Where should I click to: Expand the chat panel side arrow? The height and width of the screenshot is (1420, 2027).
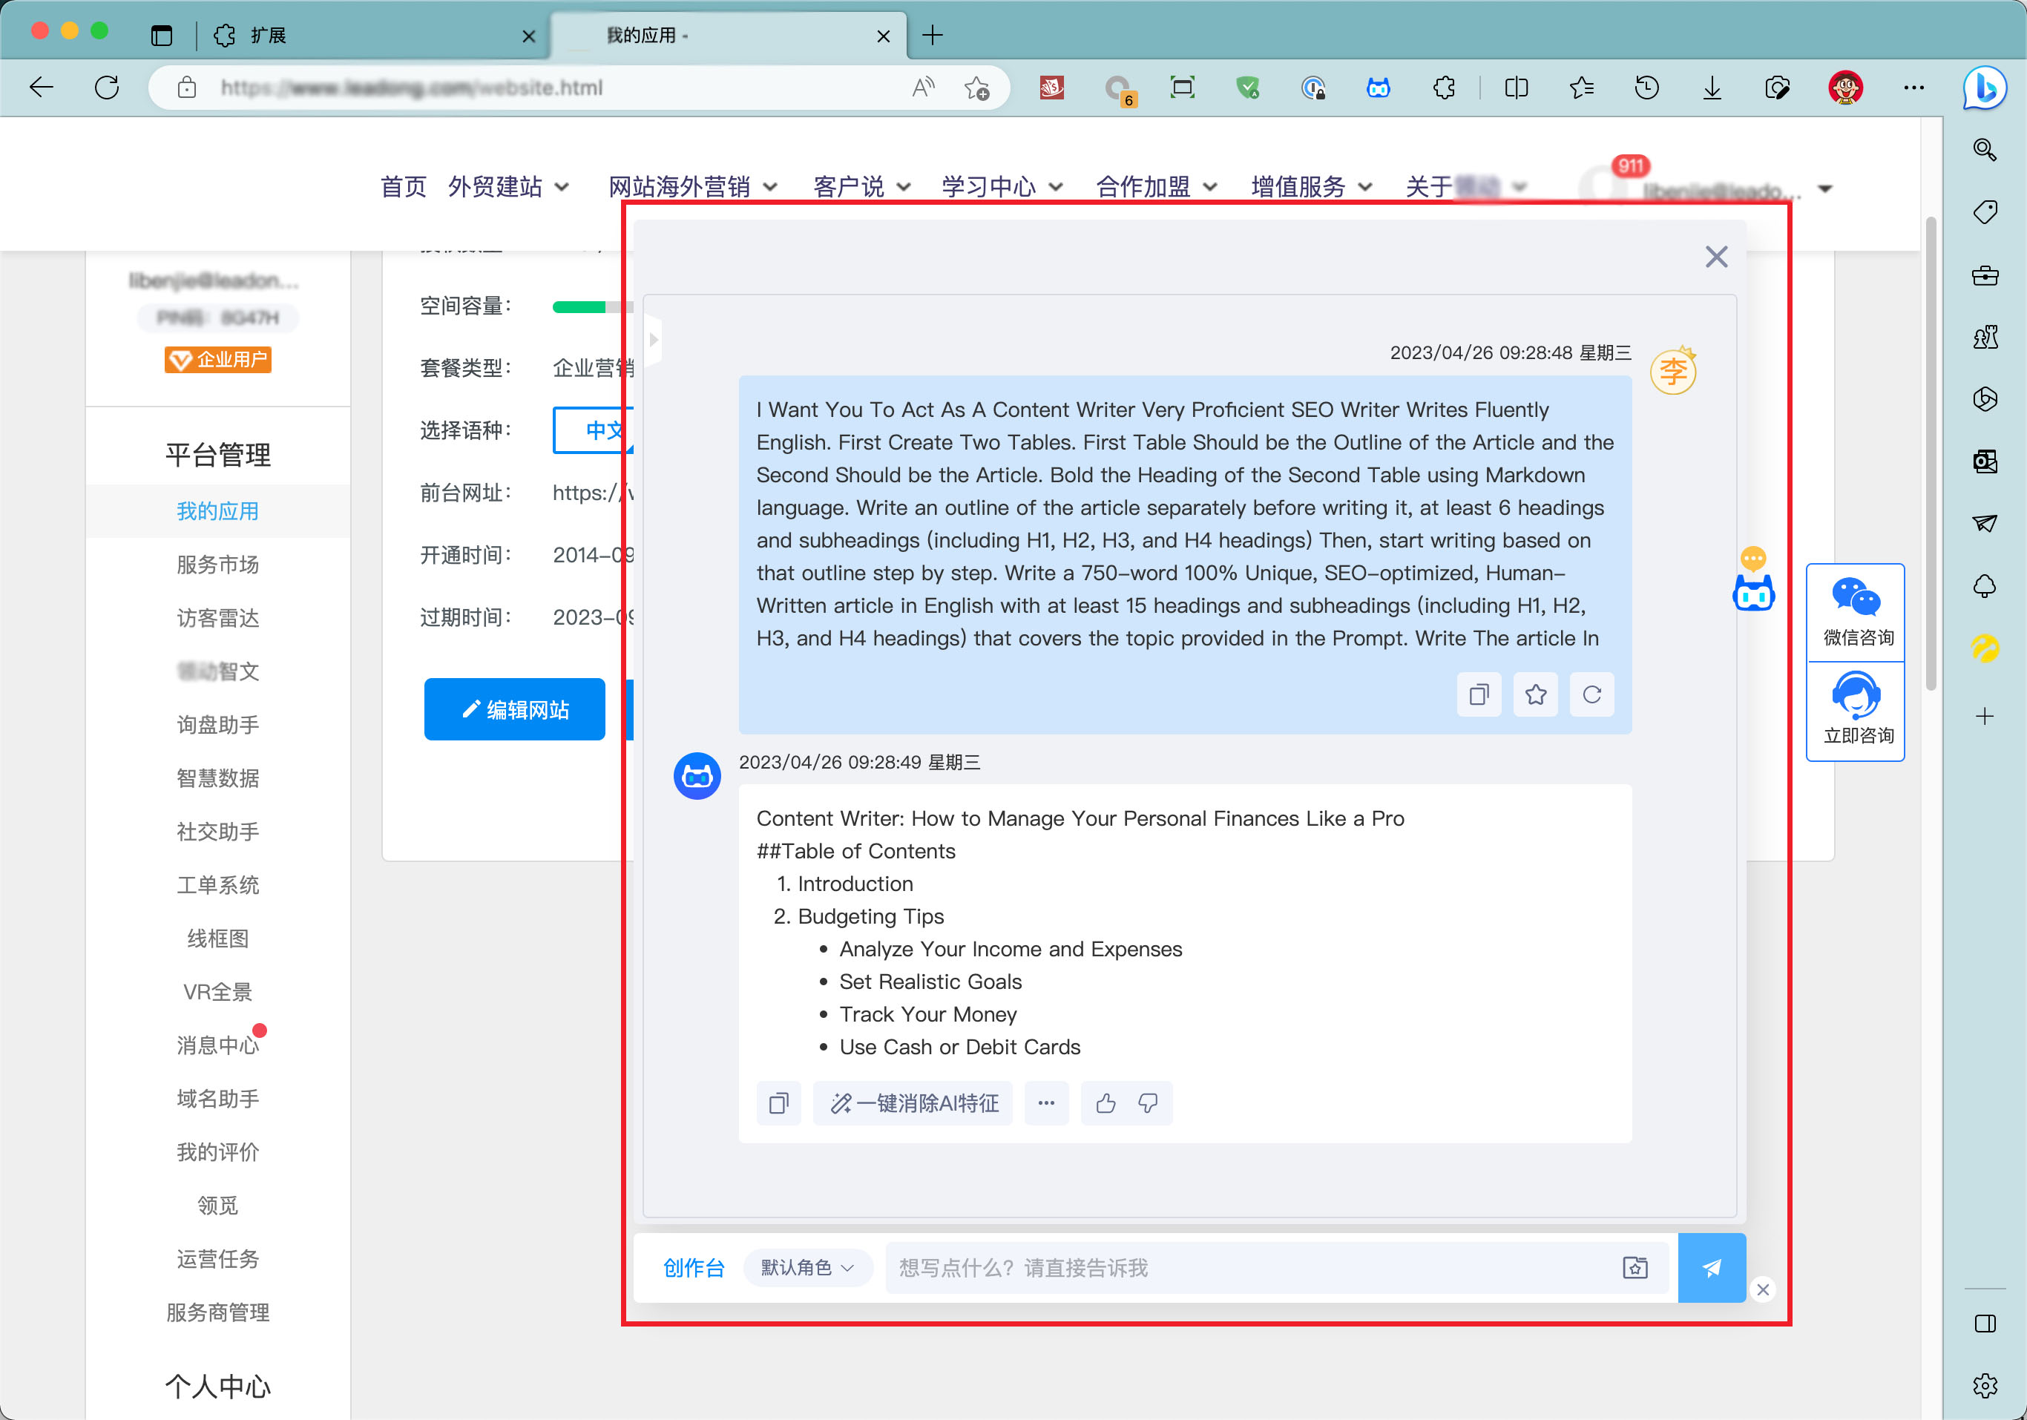654,339
